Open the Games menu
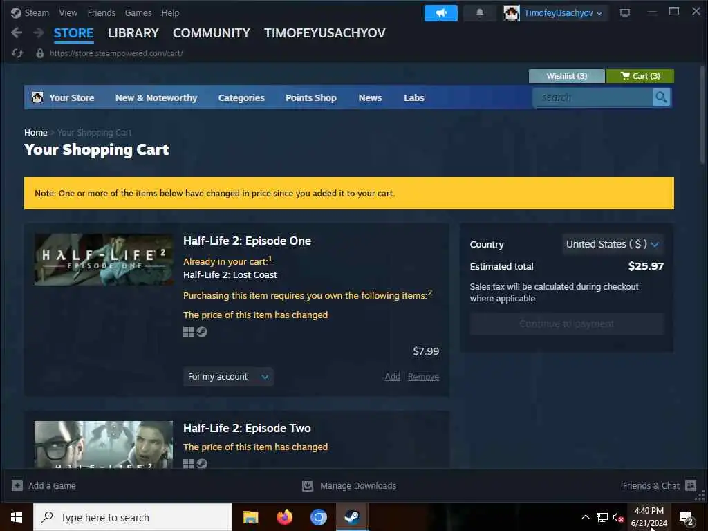This screenshot has height=531, width=708. point(138,12)
